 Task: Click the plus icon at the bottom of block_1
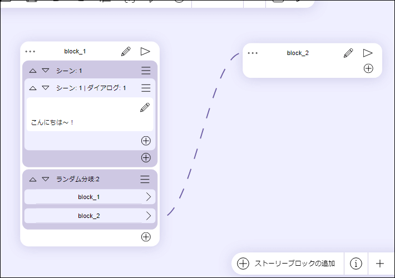pos(146,237)
